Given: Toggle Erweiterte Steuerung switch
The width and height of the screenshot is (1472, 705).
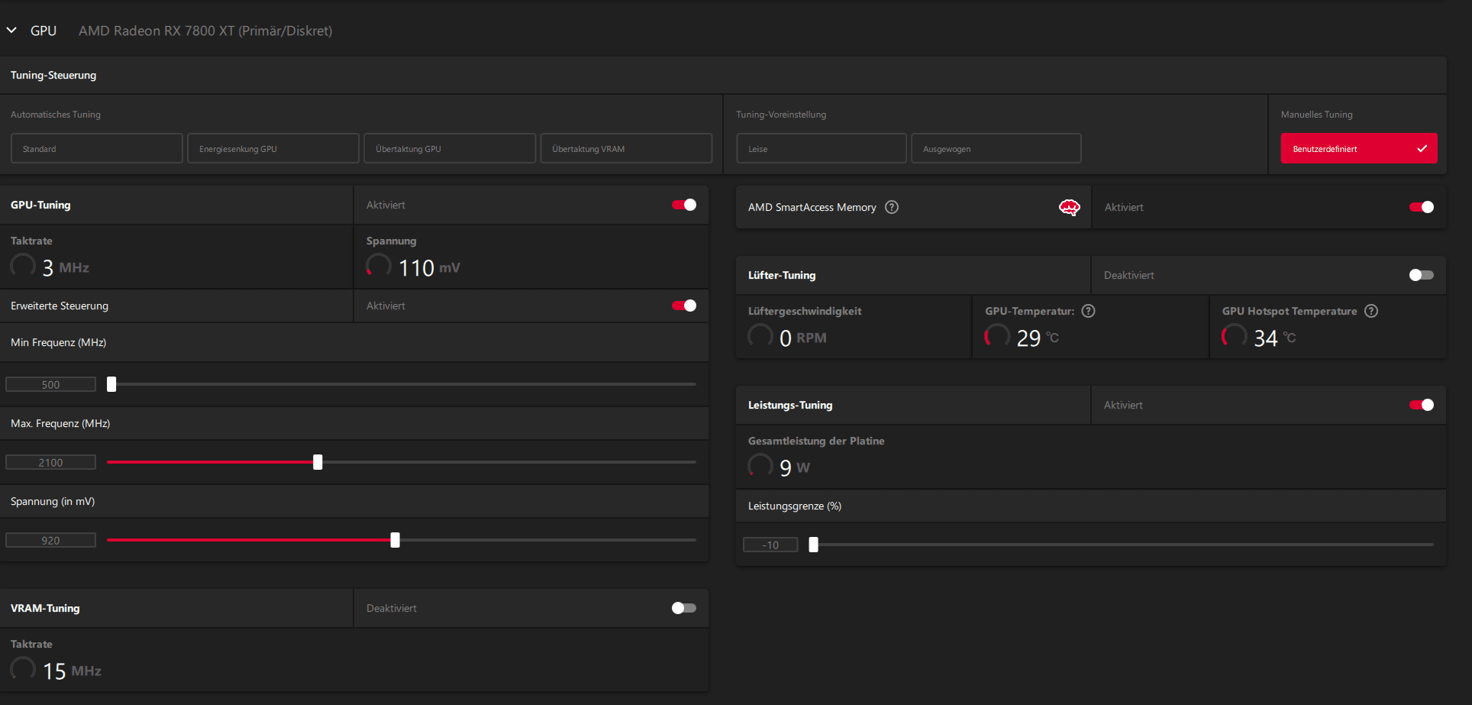Looking at the screenshot, I should [x=684, y=306].
